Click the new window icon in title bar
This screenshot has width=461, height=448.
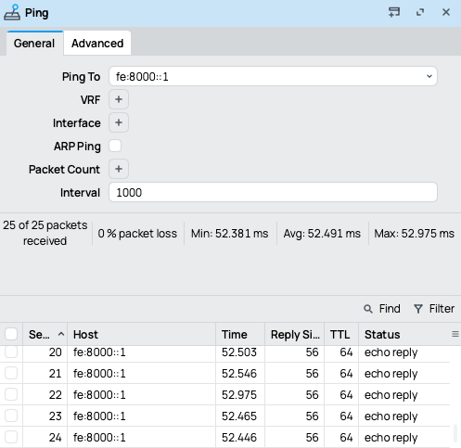tap(394, 12)
